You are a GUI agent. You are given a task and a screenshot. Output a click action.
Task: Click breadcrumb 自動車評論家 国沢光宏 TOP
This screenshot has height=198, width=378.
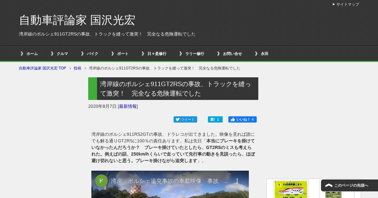point(43,68)
